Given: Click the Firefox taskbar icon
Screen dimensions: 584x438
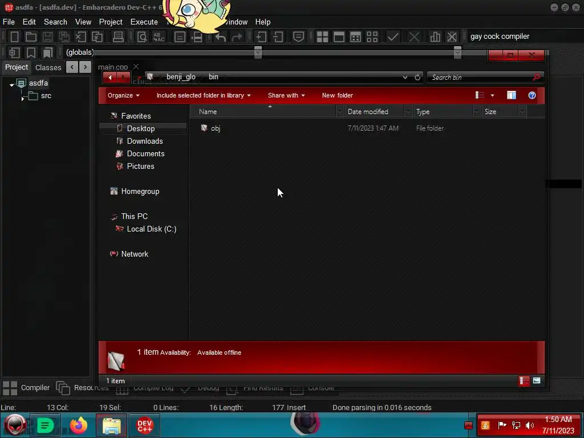Looking at the screenshot, I should (x=78, y=425).
